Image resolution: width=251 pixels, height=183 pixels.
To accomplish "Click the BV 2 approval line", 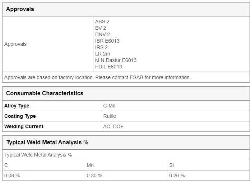I will tap(101, 28).
